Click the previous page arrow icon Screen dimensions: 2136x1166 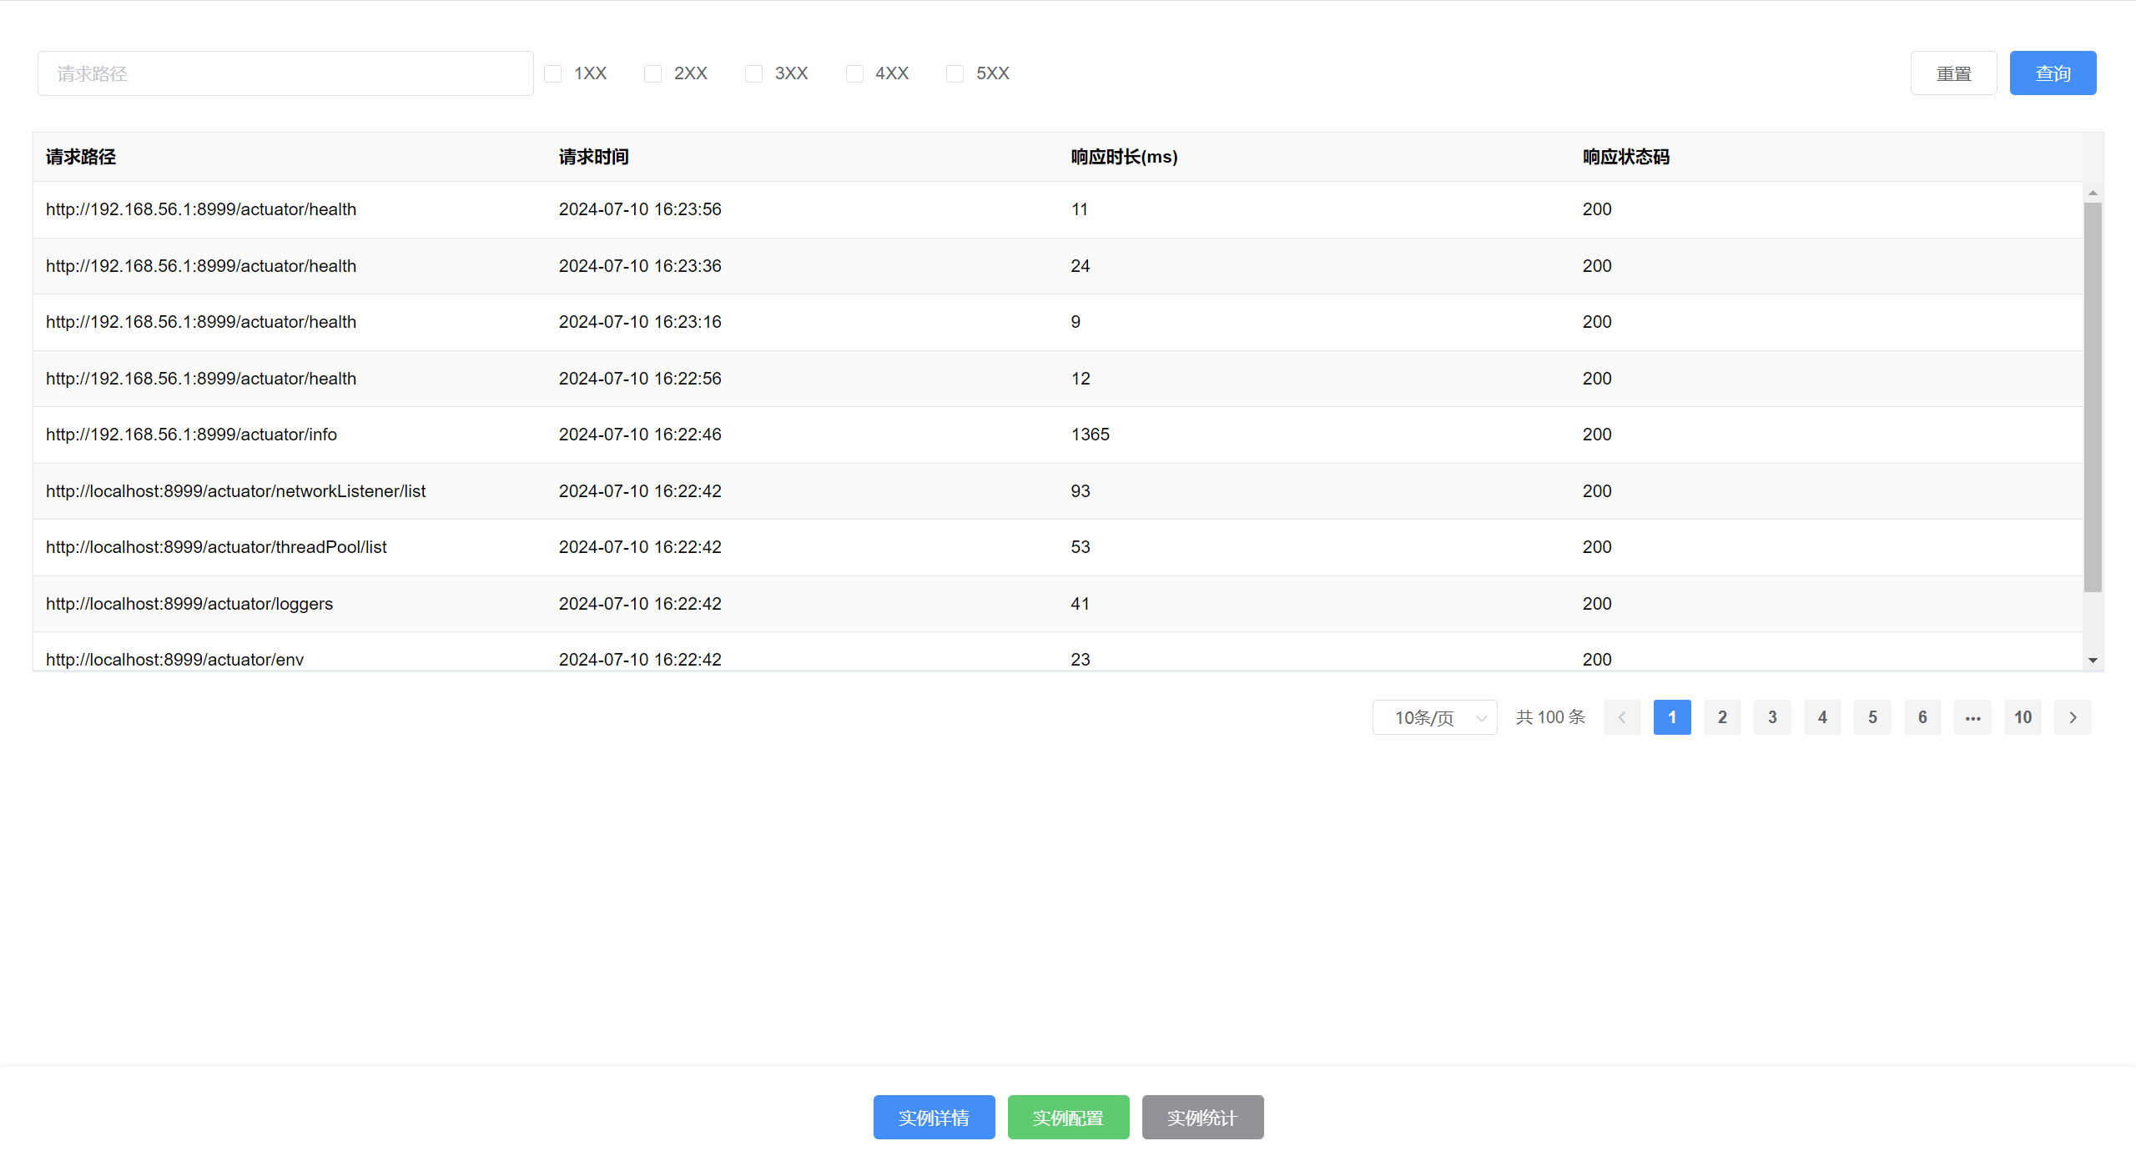point(1622,717)
